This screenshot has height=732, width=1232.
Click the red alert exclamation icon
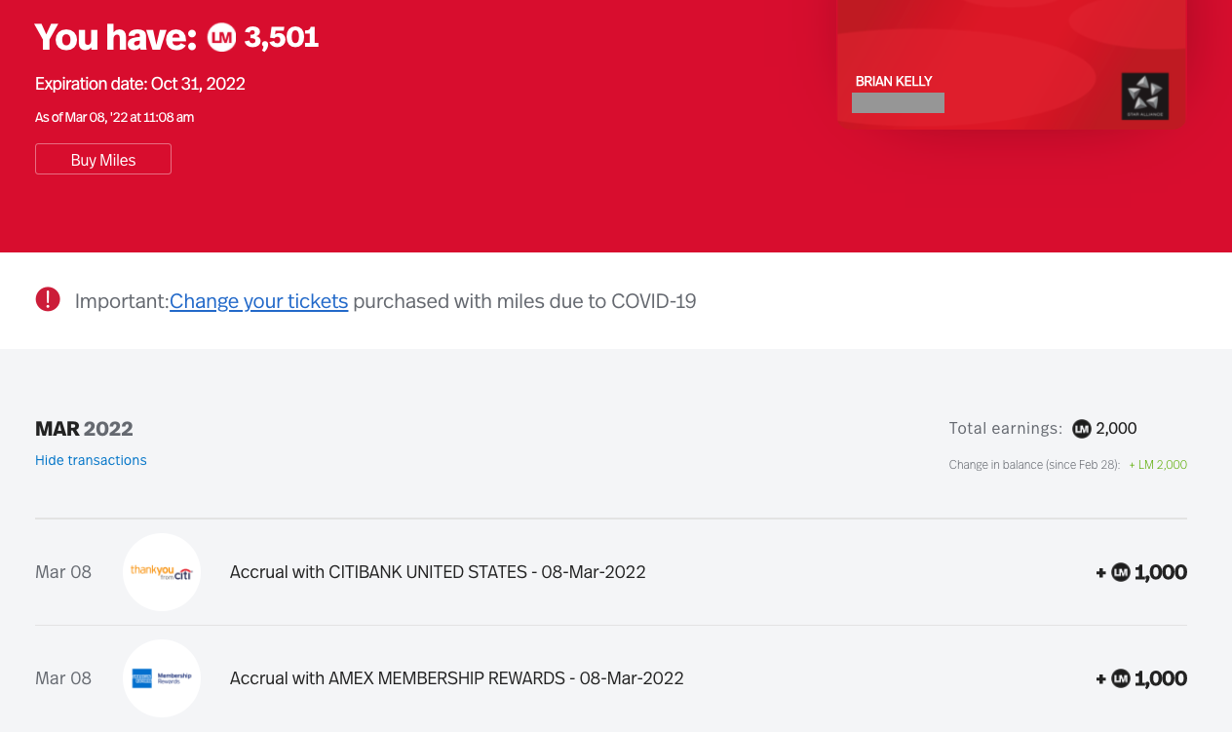(x=48, y=299)
